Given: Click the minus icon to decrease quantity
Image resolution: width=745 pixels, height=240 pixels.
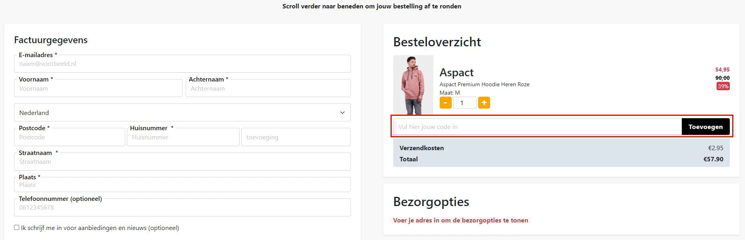Looking at the screenshot, I should [445, 103].
